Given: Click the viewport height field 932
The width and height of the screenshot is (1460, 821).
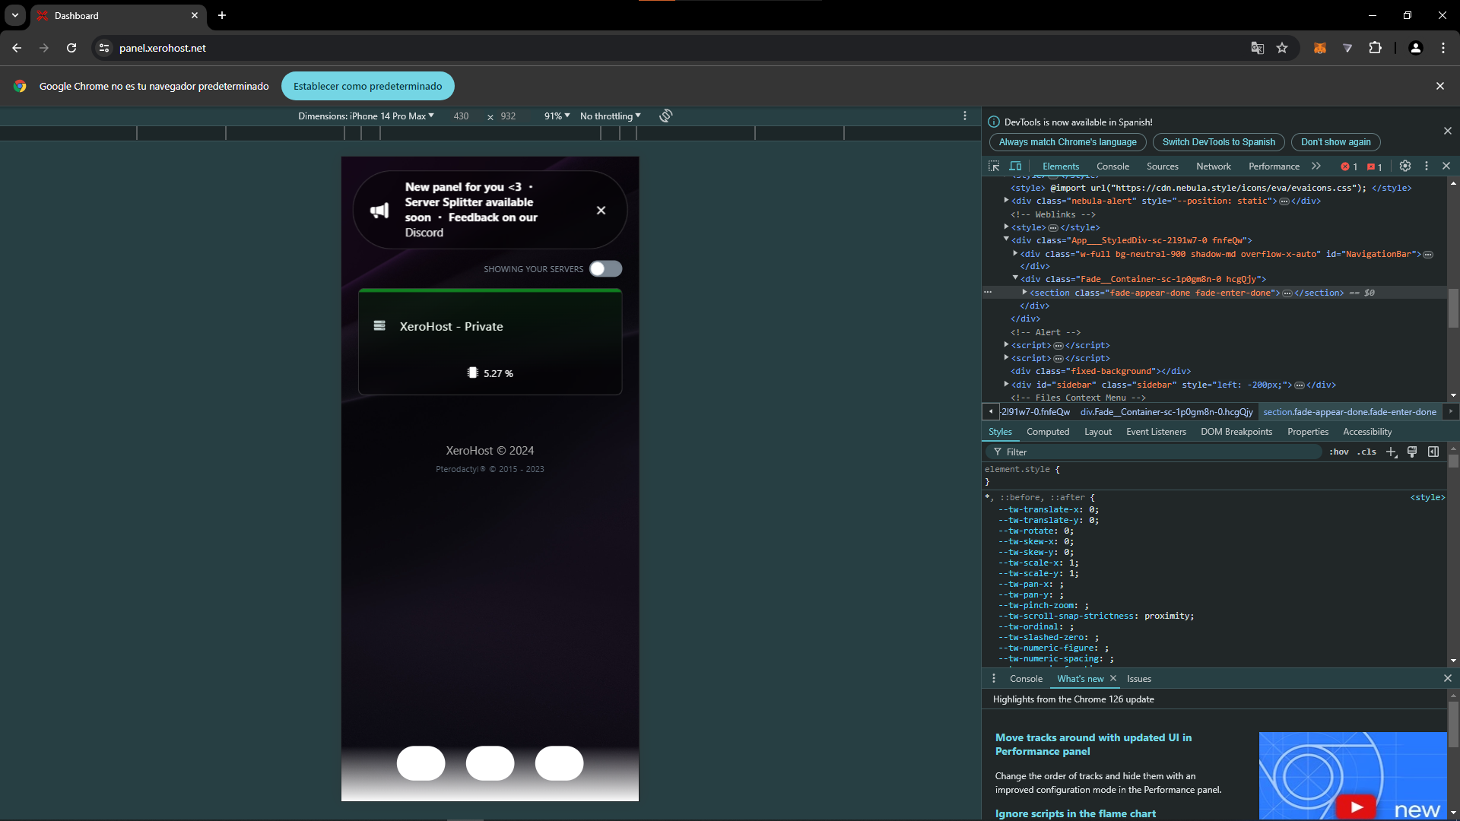Looking at the screenshot, I should [x=508, y=116].
